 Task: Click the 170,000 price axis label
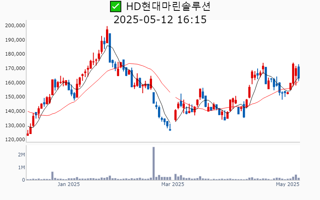(x=15, y=68)
